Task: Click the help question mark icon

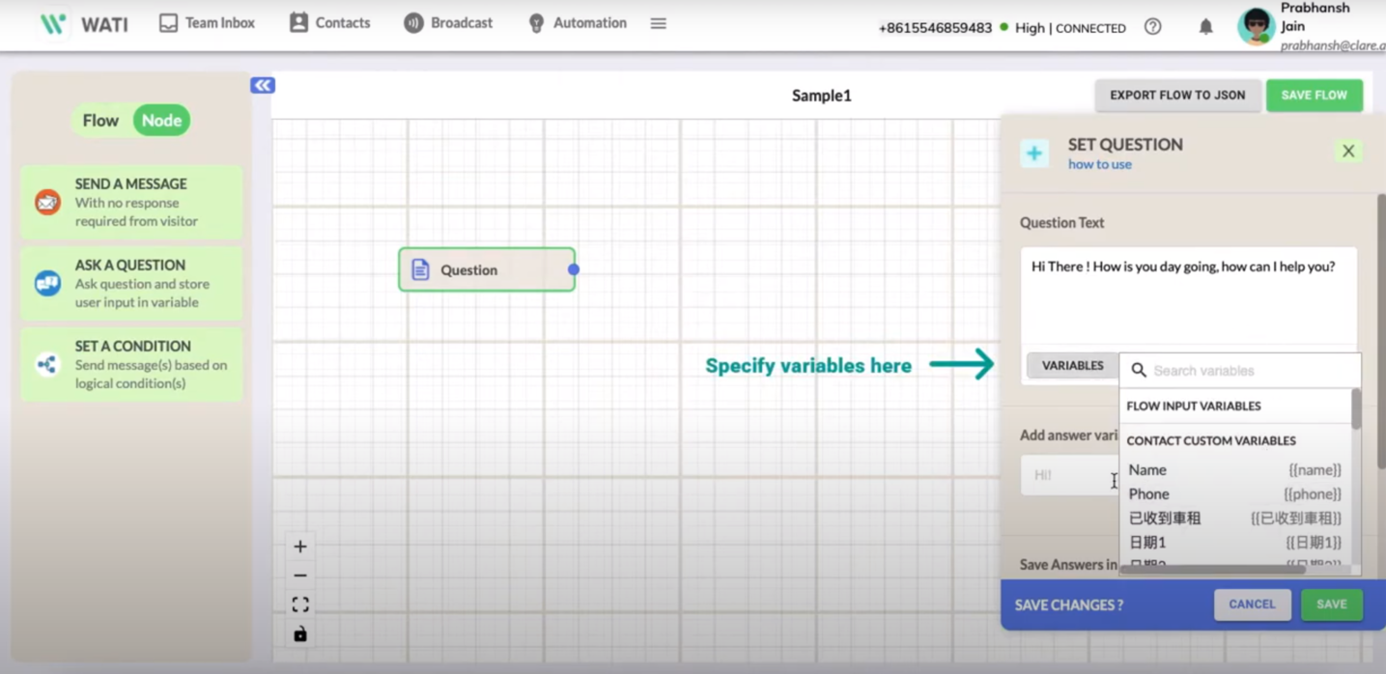Action: click(1152, 27)
